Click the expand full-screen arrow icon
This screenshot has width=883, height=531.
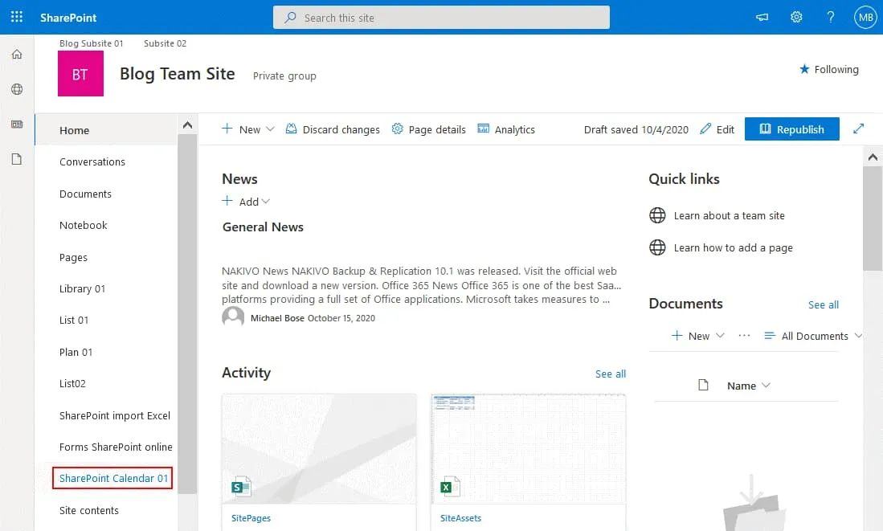[859, 129]
